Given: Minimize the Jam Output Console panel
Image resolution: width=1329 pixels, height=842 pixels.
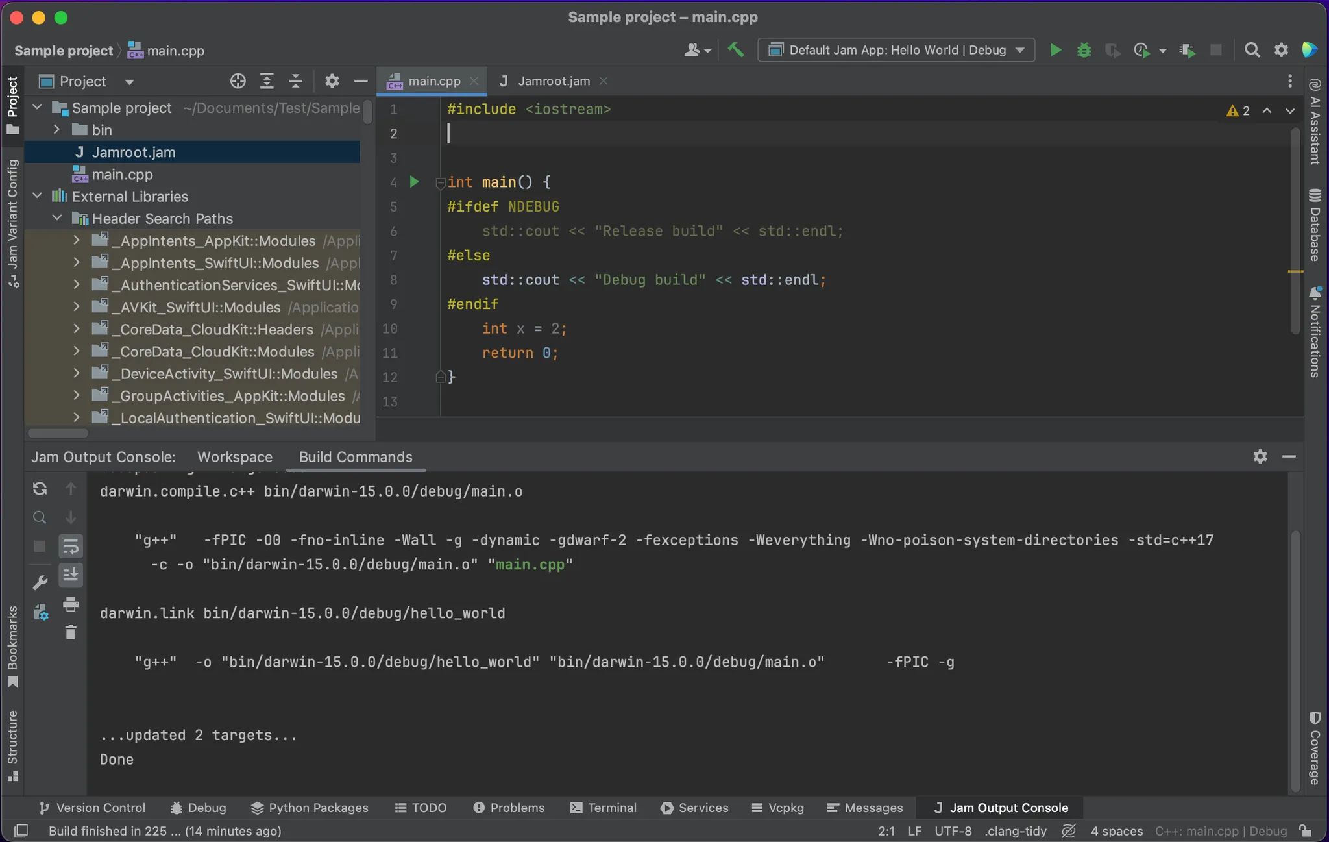Looking at the screenshot, I should coord(1289,456).
